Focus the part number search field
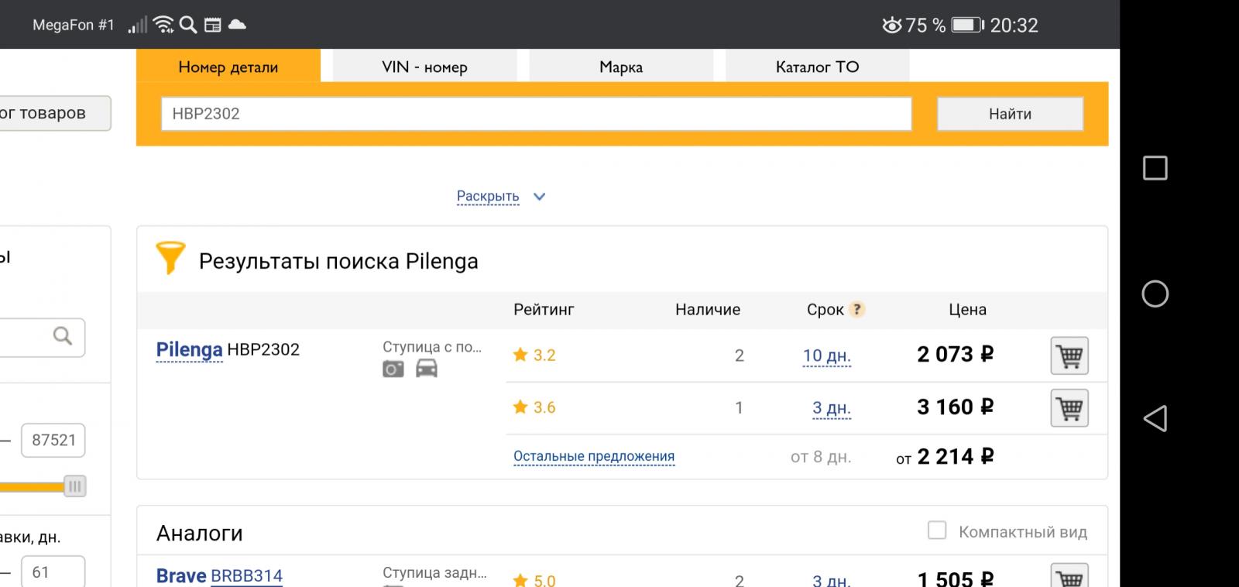Image resolution: width=1239 pixels, height=587 pixels. pos(536,114)
